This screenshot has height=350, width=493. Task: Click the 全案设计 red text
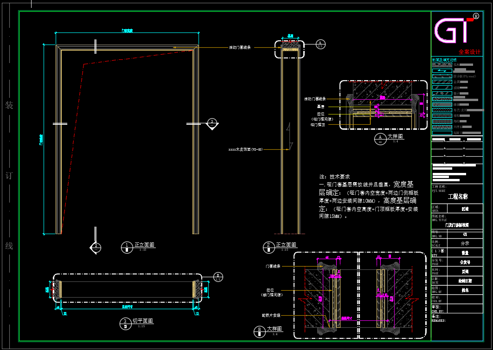click(469, 52)
